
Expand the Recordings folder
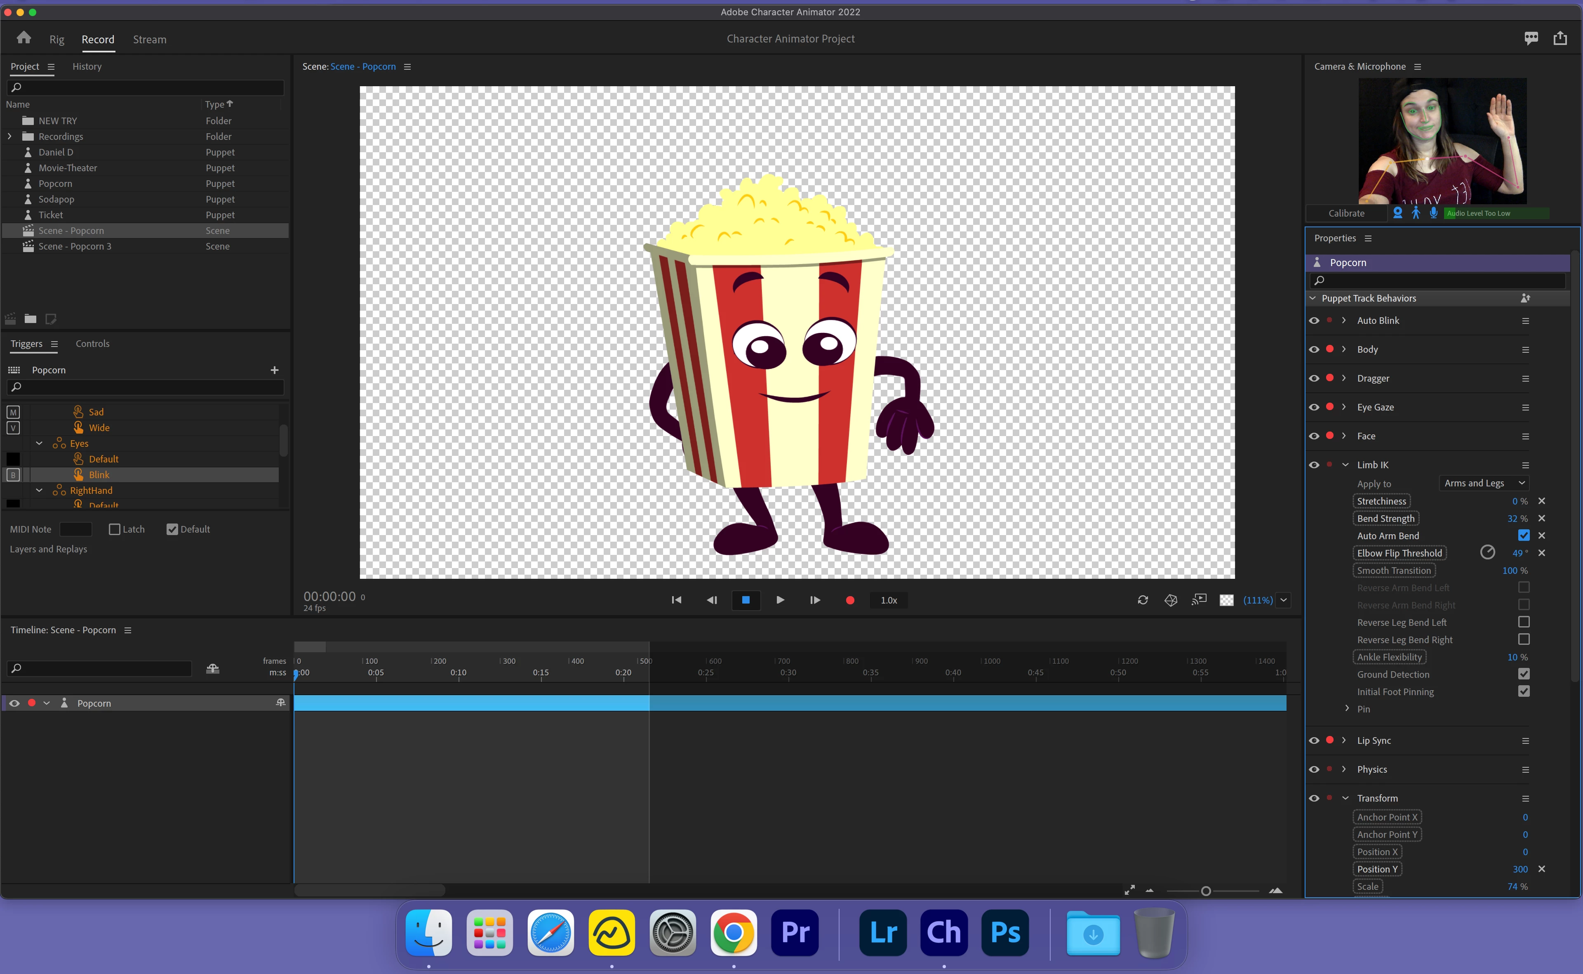coord(9,137)
